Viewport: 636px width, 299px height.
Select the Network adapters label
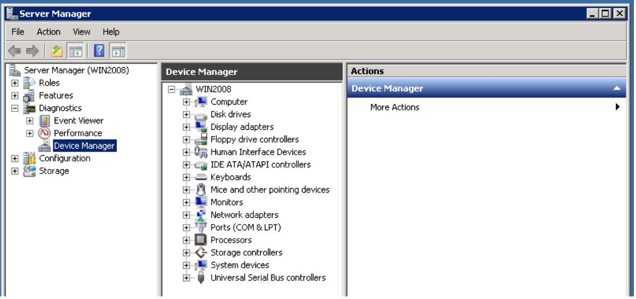point(244,215)
